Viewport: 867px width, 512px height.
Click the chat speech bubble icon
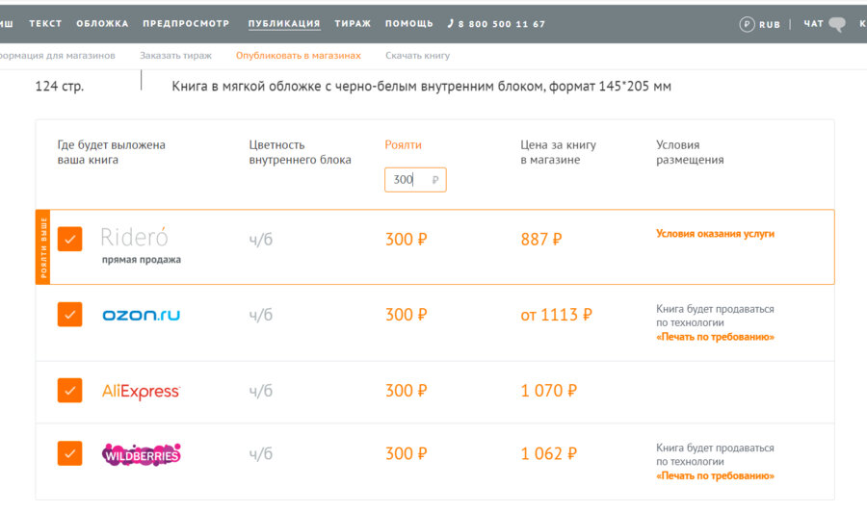837,24
